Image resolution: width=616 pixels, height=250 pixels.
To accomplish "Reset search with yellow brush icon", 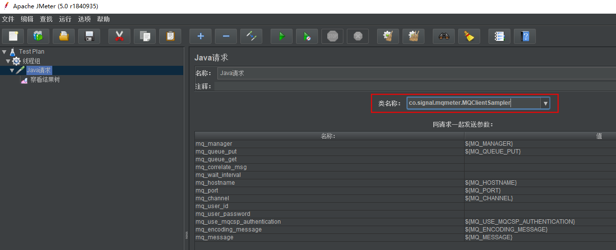I will [x=469, y=36].
